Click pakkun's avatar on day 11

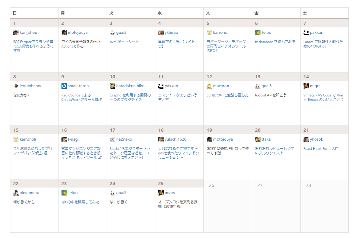[x=161, y=86]
